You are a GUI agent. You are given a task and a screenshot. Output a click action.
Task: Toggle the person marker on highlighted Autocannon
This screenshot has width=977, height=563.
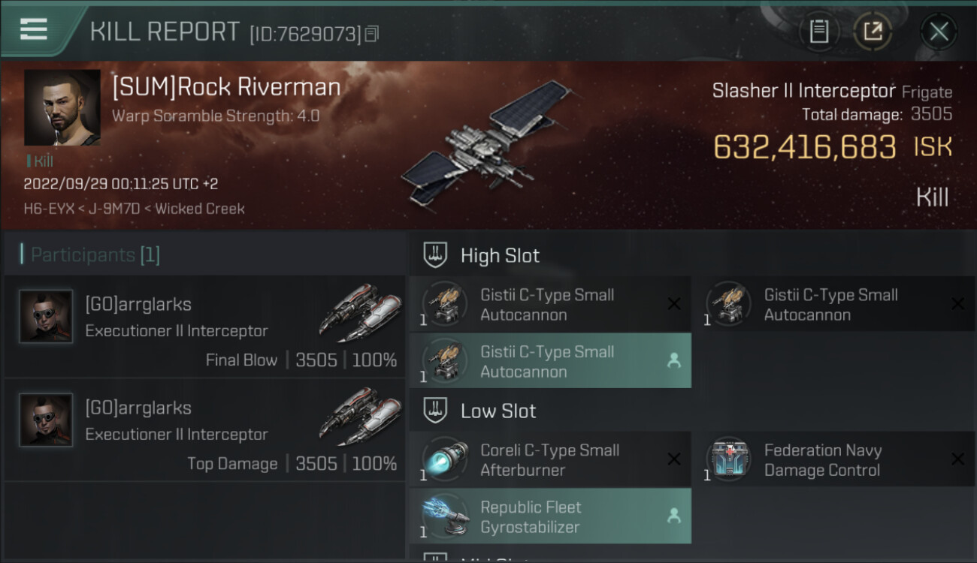pos(674,361)
